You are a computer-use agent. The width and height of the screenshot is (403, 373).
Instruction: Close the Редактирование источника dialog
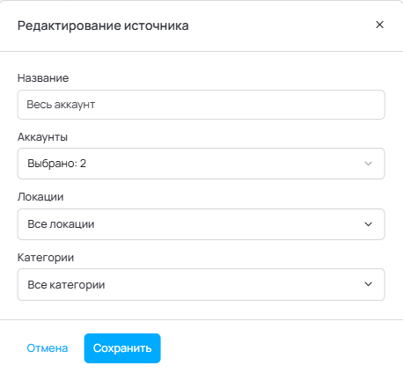(x=379, y=25)
